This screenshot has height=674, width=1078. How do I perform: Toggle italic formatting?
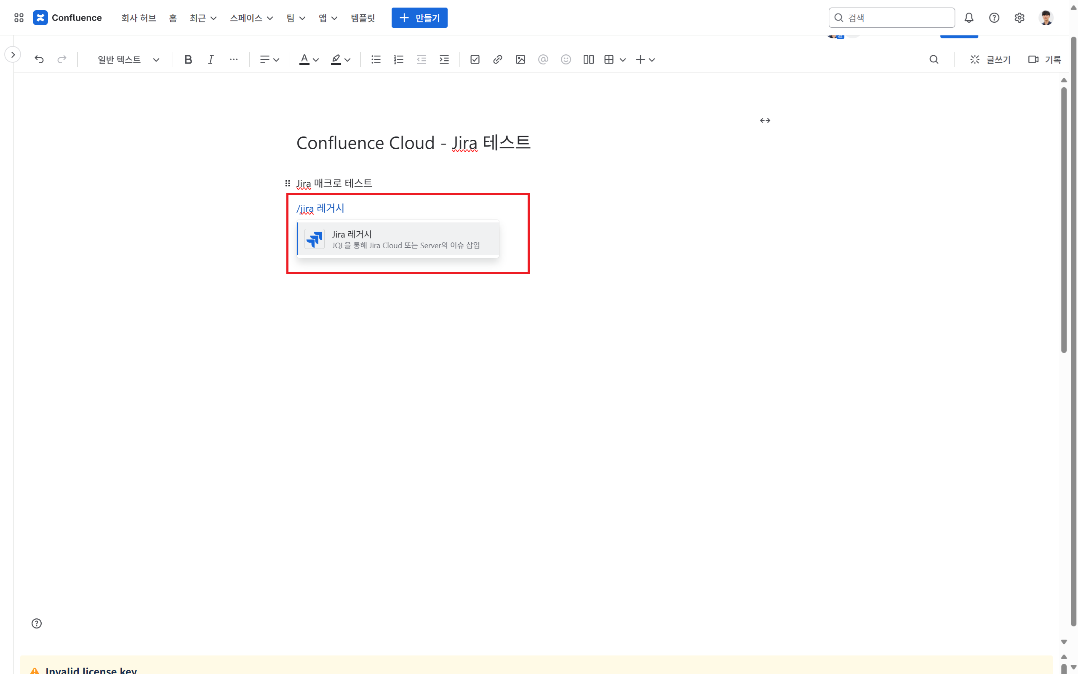[x=211, y=59]
